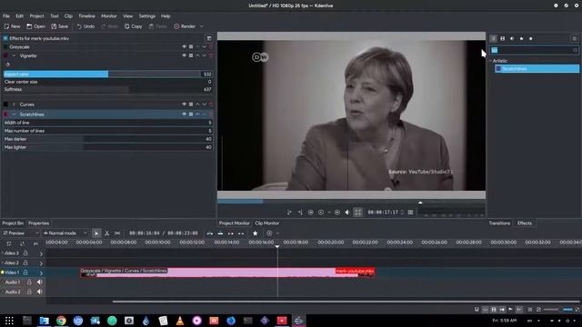Open the Chrome browser from the taskbar
The height and width of the screenshot is (327, 582).
pos(61,321)
